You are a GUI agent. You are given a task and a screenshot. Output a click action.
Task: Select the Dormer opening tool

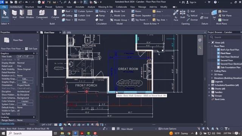tap(192, 20)
